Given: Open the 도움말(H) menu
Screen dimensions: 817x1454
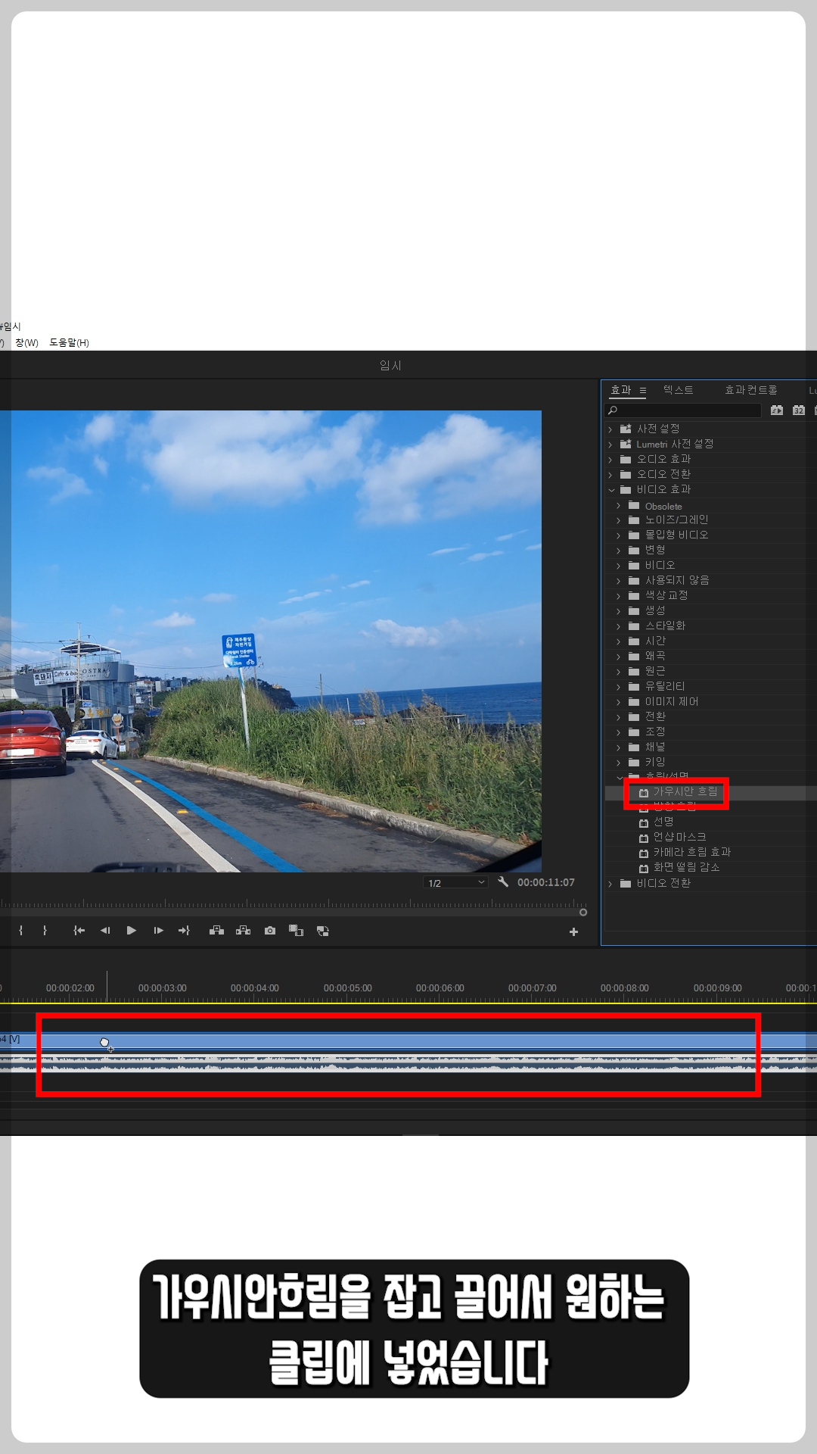Looking at the screenshot, I should tap(70, 343).
